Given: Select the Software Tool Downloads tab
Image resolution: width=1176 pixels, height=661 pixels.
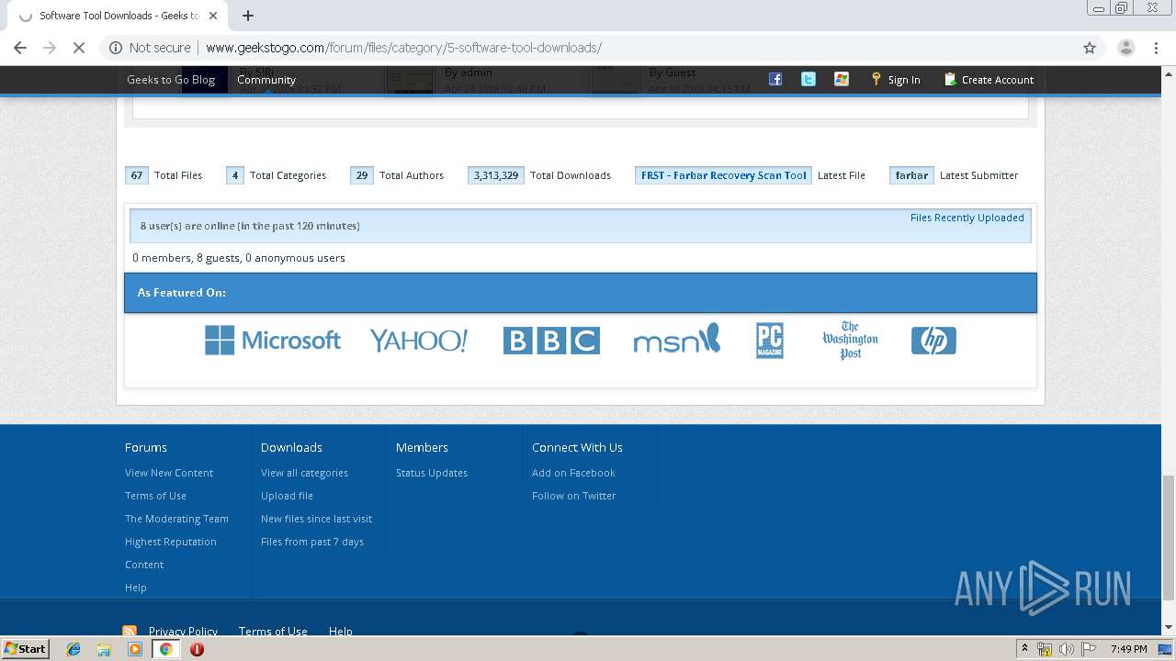Looking at the screenshot, I should click(x=118, y=16).
